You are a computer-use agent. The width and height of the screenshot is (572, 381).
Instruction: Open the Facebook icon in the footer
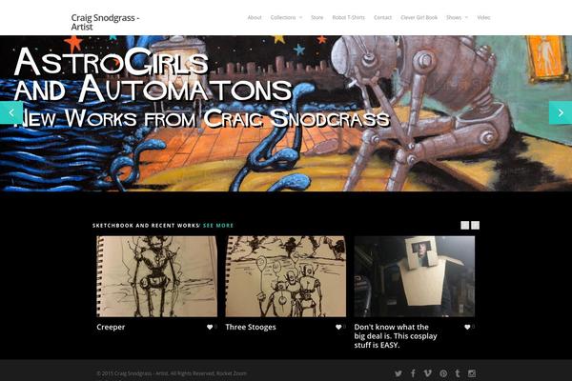point(413,373)
